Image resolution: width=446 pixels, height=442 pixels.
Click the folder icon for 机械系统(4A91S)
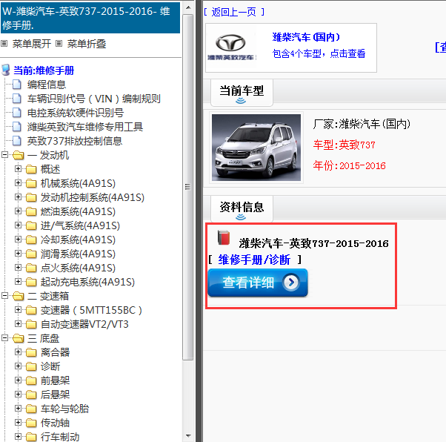31,183
